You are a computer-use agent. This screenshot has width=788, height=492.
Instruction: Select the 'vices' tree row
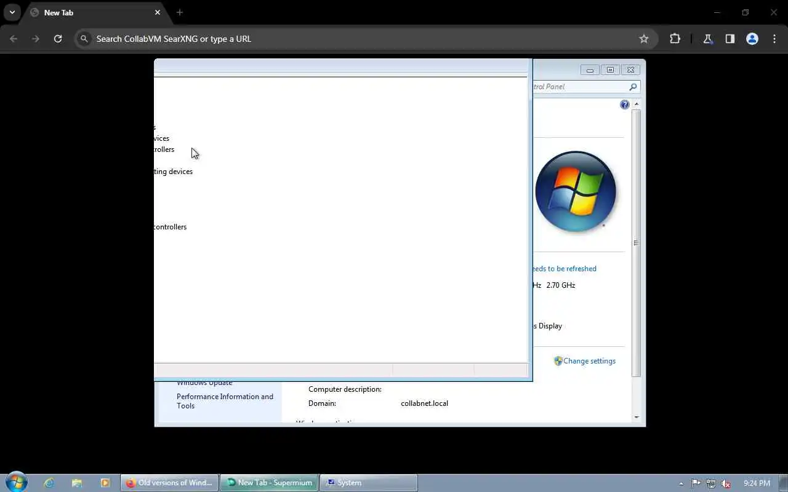click(162, 138)
